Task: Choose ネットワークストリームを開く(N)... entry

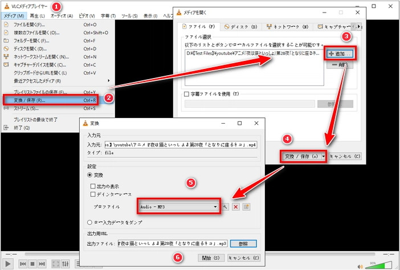Action: 58,57
